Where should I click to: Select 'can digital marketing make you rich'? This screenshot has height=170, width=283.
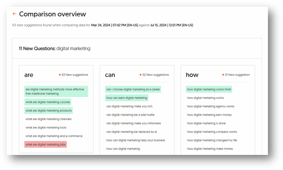(129, 106)
